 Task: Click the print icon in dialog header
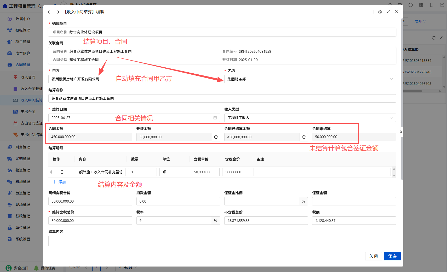[380, 12]
